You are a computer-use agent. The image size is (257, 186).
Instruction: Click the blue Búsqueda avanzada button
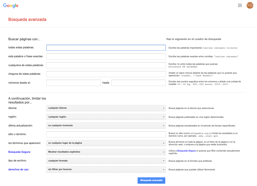[151, 181]
